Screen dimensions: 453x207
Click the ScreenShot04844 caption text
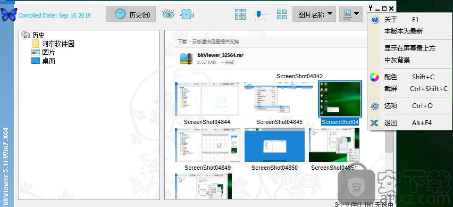[207, 122]
